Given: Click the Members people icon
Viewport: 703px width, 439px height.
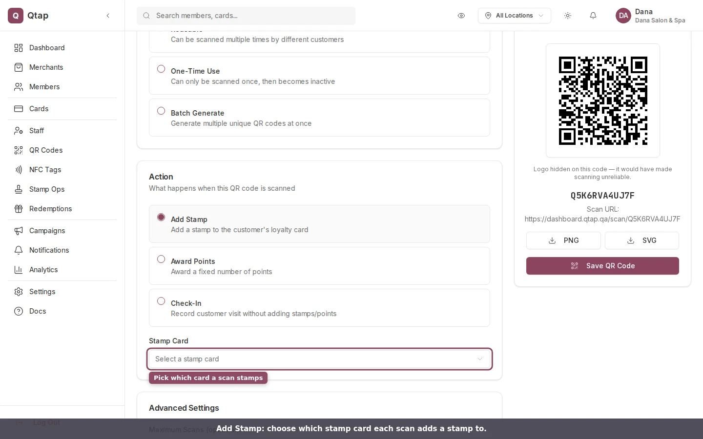Looking at the screenshot, I should (19, 87).
